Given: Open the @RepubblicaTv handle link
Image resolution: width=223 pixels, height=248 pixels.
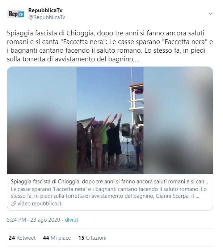Looking at the screenshot, I should 47,17.
